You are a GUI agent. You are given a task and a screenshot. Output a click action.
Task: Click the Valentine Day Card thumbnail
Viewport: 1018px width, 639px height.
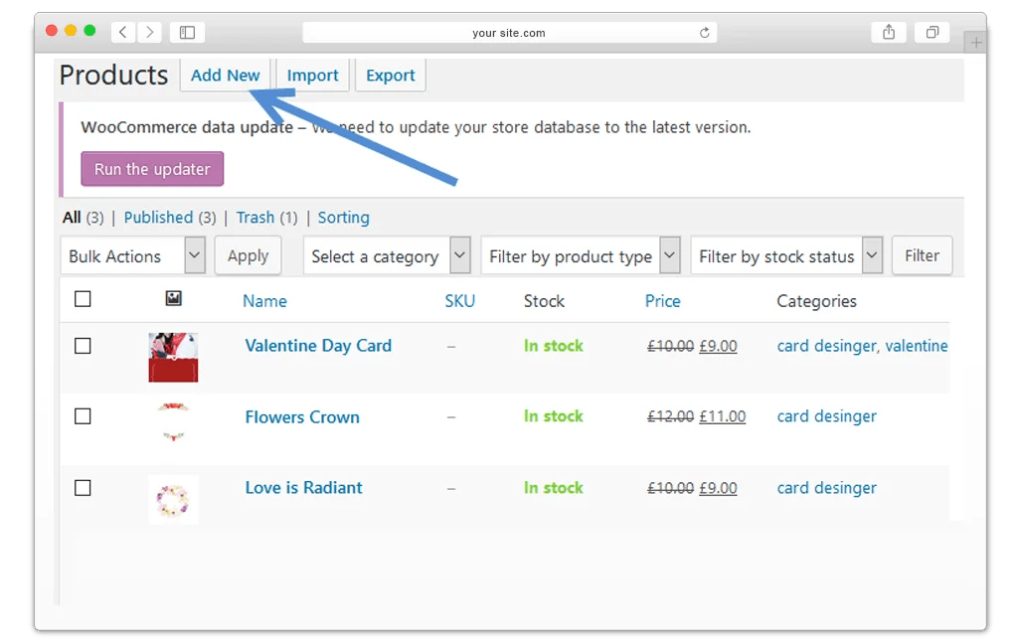(x=173, y=358)
